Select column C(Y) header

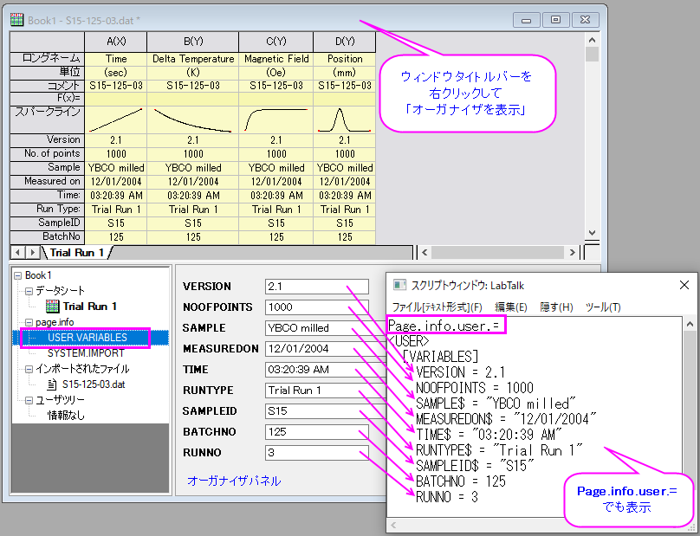tap(275, 42)
